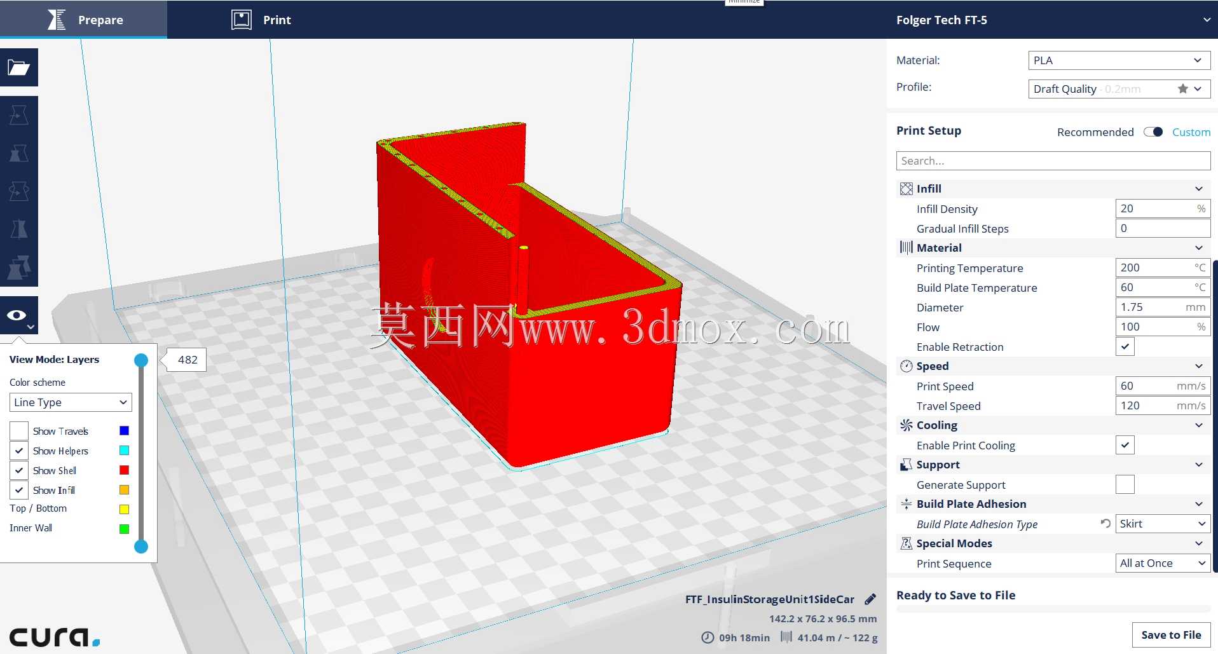This screenshot has height=654, width=1218.
Task: Click the blue Show Travels color swatch
Action: pyautogui.click(x=125, y=431)
